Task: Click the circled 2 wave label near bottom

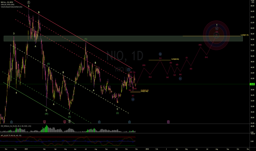Action: pyautogui.click(x=69, y=121)
